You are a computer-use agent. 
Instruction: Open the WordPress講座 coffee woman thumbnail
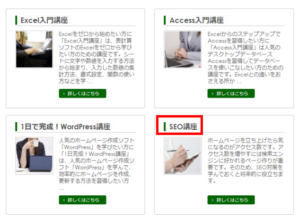34,156
